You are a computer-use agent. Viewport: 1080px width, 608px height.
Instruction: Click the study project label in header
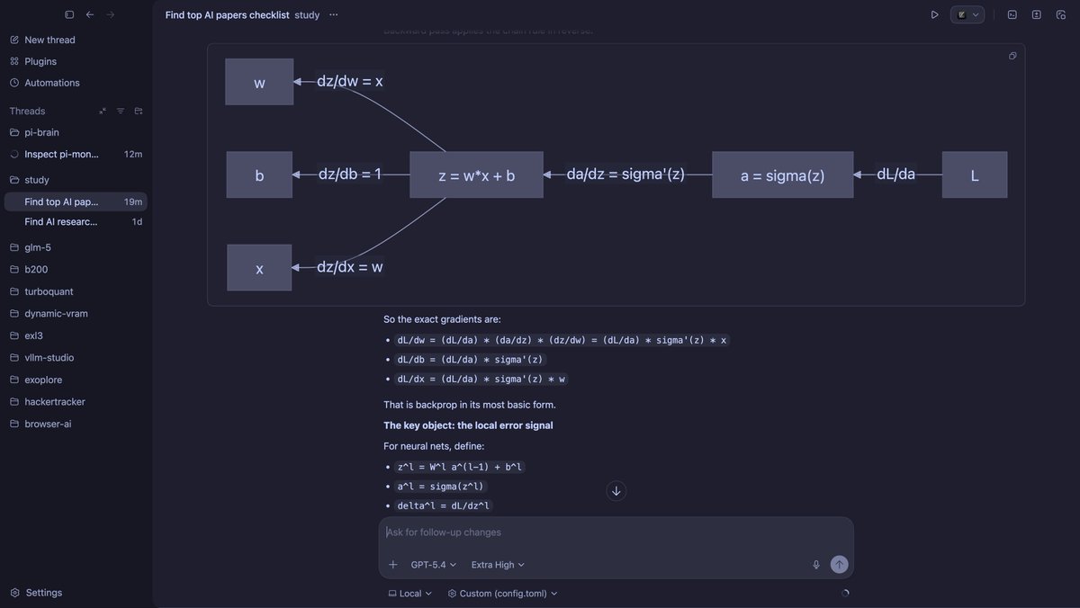pos(307,15)
